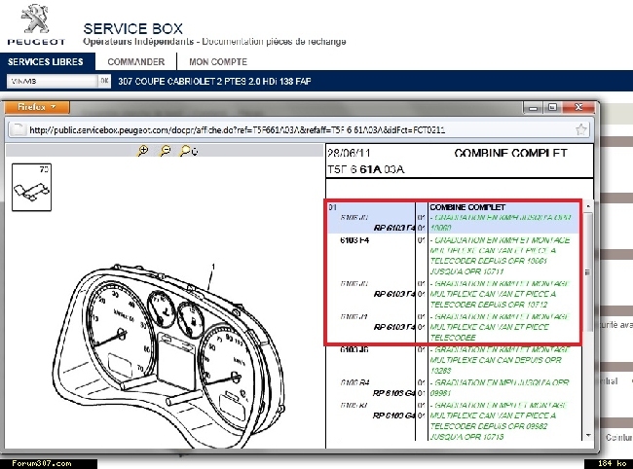Image resolution: width=633 pixels, height=469 pixels.
Task: Click callout number 1 on diagram
Action: 213,267
